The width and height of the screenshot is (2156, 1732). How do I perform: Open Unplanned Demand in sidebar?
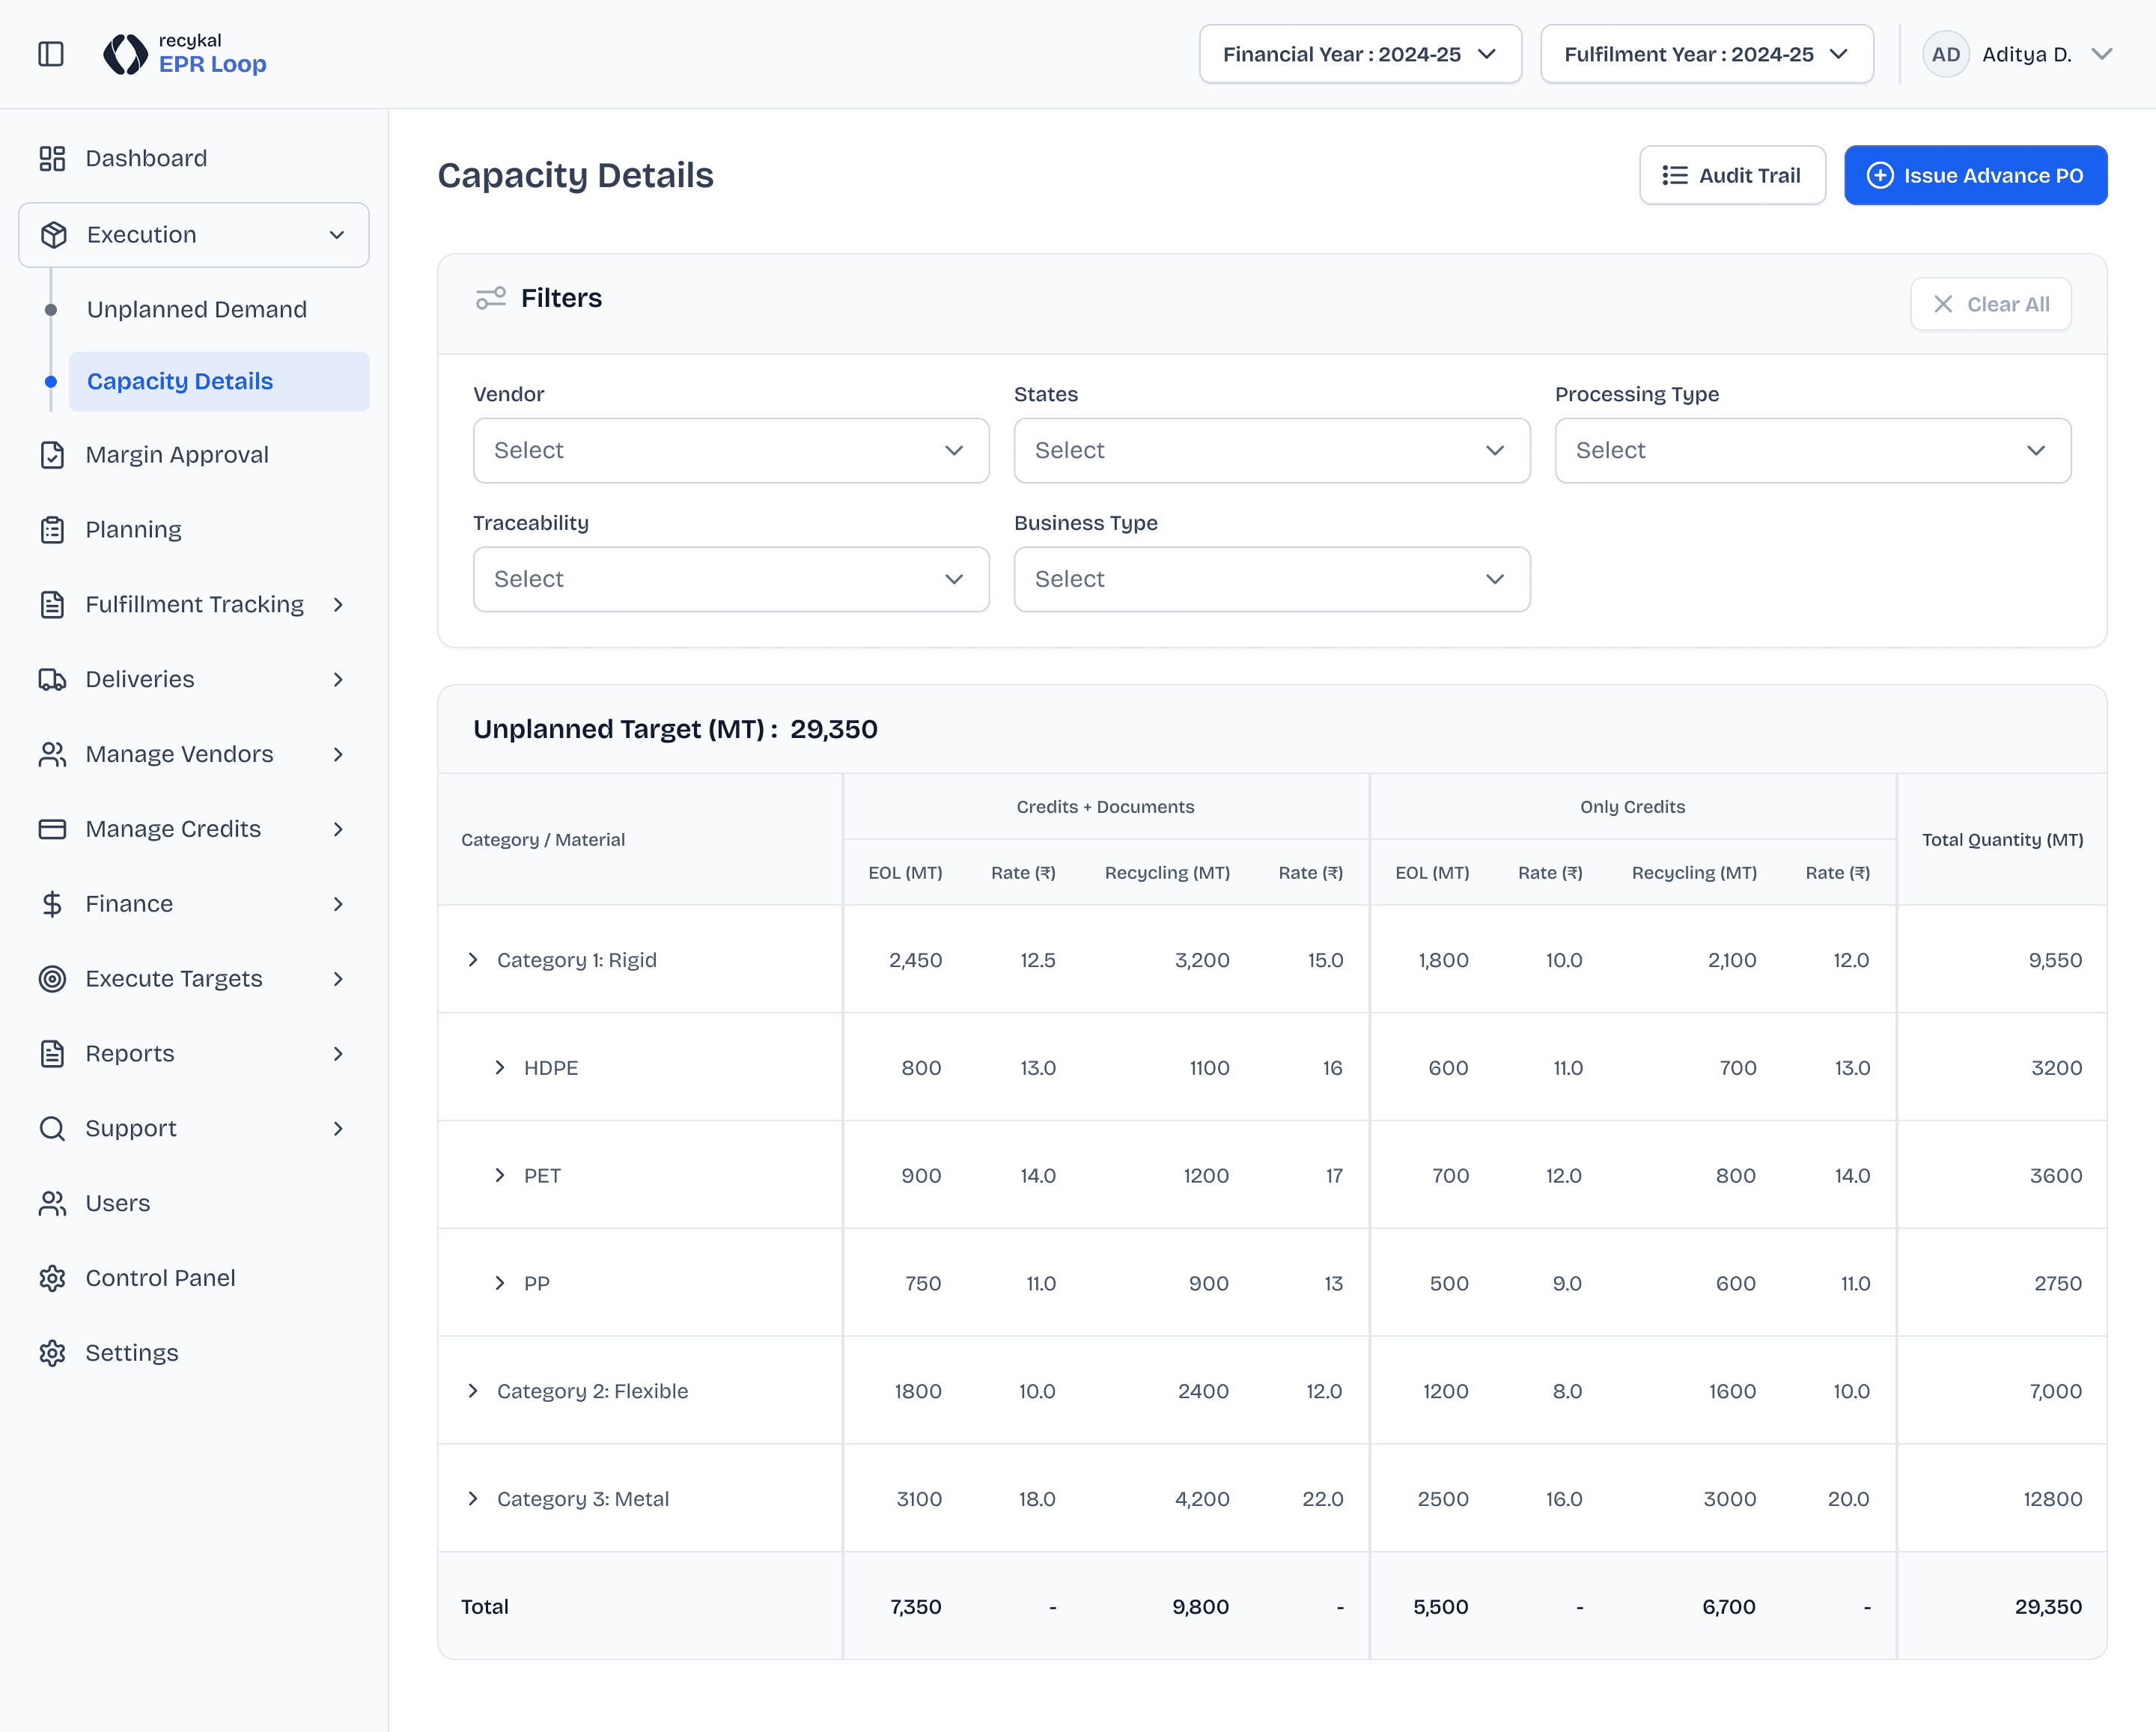point(196,310)
